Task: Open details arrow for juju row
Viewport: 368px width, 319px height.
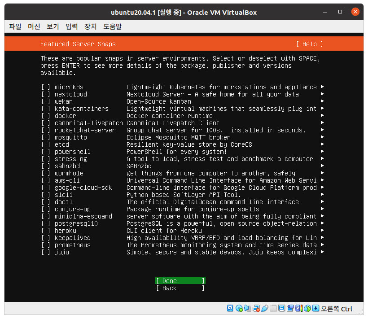Action: (322, 252)
